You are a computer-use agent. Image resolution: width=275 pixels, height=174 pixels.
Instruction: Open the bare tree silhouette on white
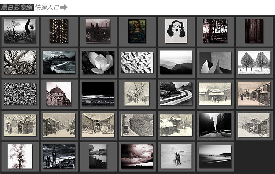click(20, 156)
